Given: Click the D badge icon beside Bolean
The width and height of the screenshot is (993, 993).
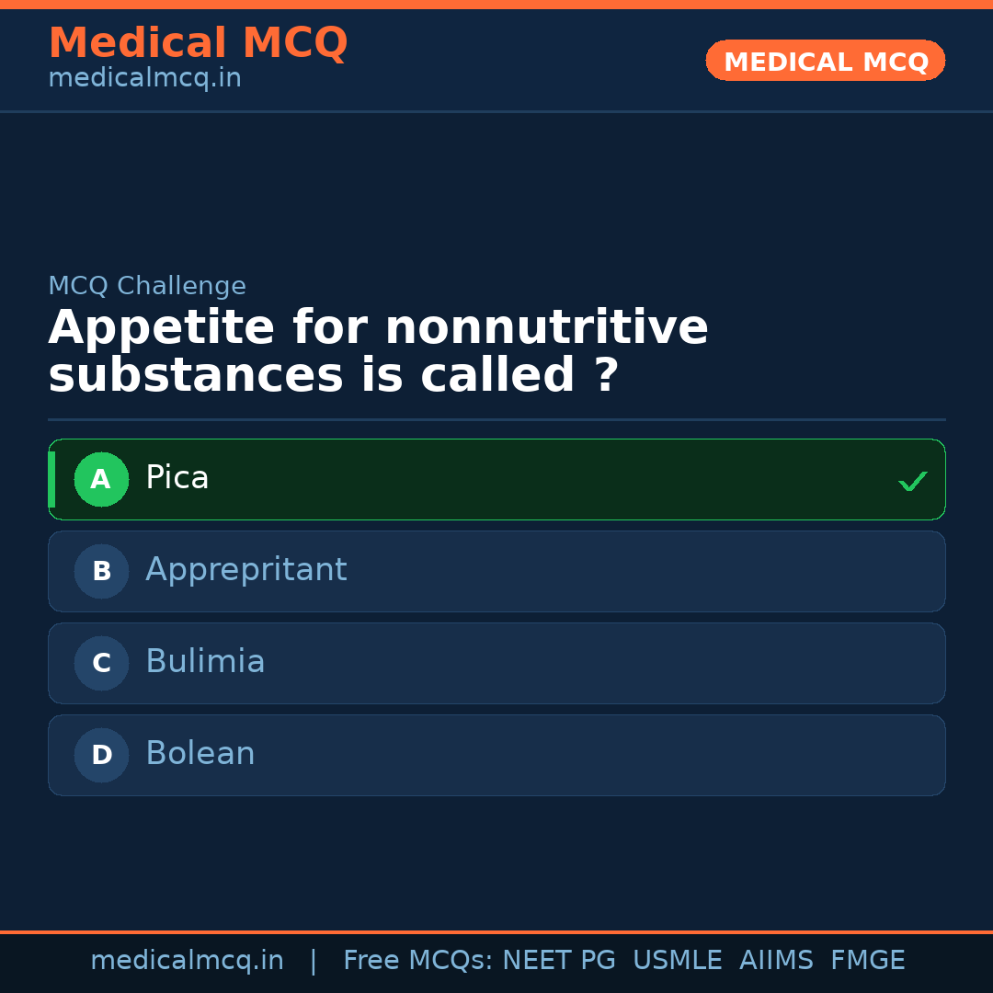Looking at the screenshot, I should pos(101,755).
